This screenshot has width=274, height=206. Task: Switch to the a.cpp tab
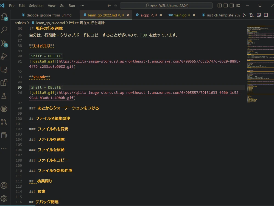[x=149, y=15]
